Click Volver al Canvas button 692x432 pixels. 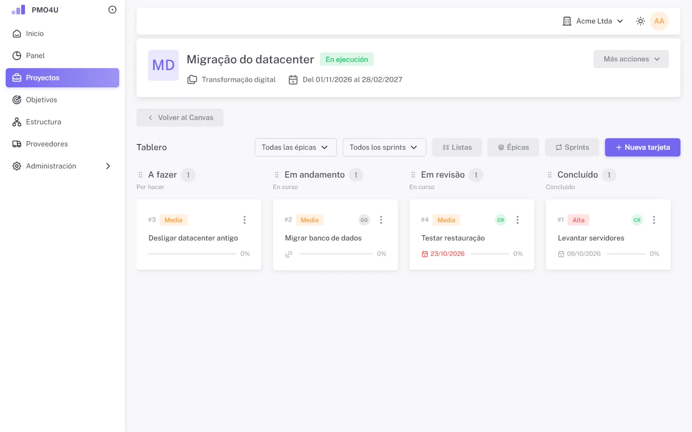(180, 118)
